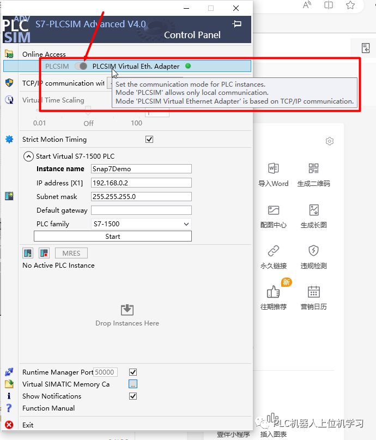Click the Subnet mask field

pos(141,196)
